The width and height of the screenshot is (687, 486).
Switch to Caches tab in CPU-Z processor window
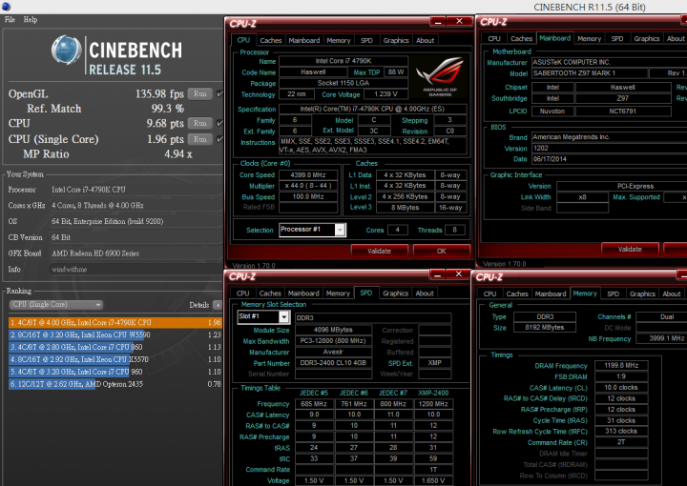(x=271, y=40)
